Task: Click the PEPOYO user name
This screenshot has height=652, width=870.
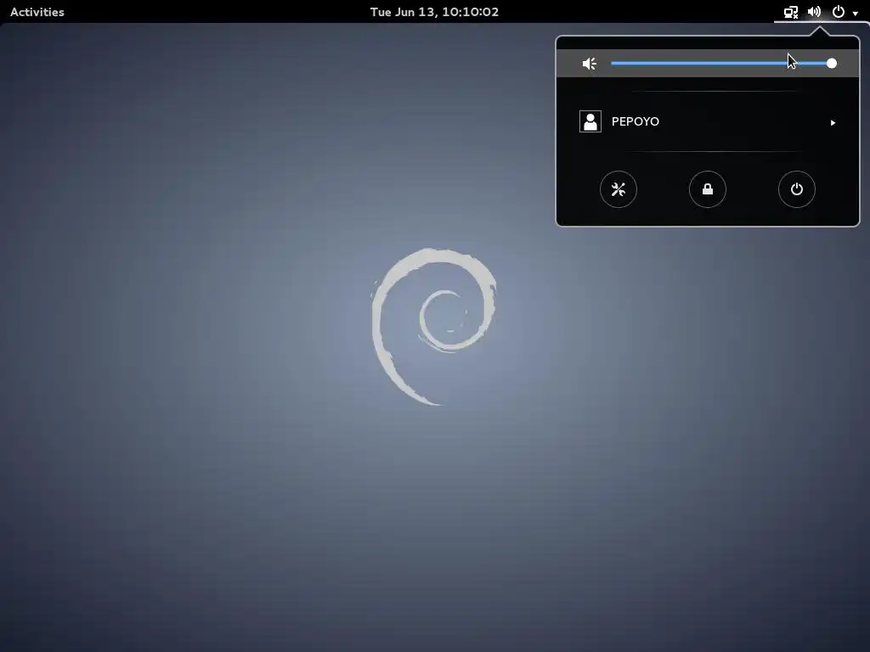Action: (x=636, y=121)
